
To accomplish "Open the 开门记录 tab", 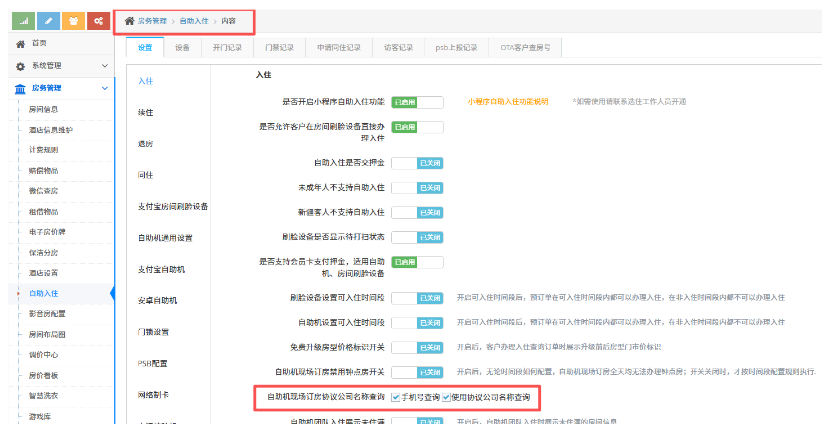I will pos(227,48).
